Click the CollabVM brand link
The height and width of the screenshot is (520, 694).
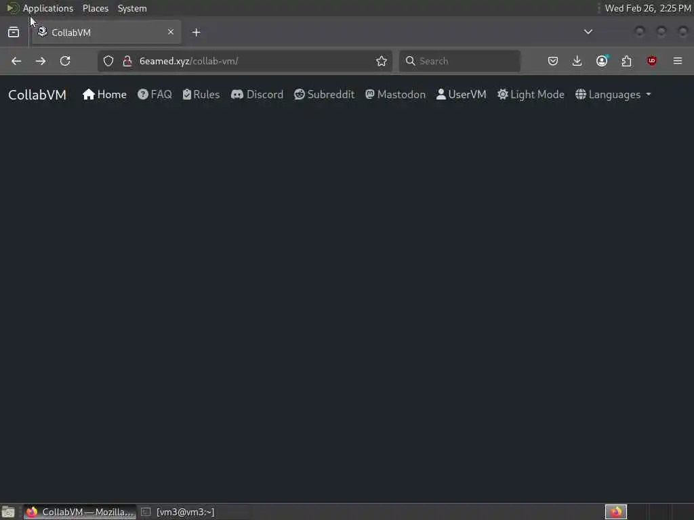click(37, 95)
